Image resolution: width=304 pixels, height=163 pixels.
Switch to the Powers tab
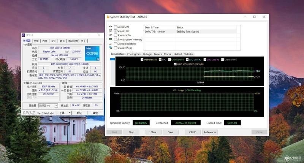pyautogui.click(x=158, y=54)
